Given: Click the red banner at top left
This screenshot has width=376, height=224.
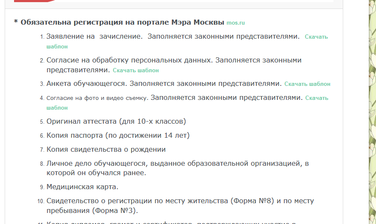Looking at the screenshot, I should coord(34,1).
